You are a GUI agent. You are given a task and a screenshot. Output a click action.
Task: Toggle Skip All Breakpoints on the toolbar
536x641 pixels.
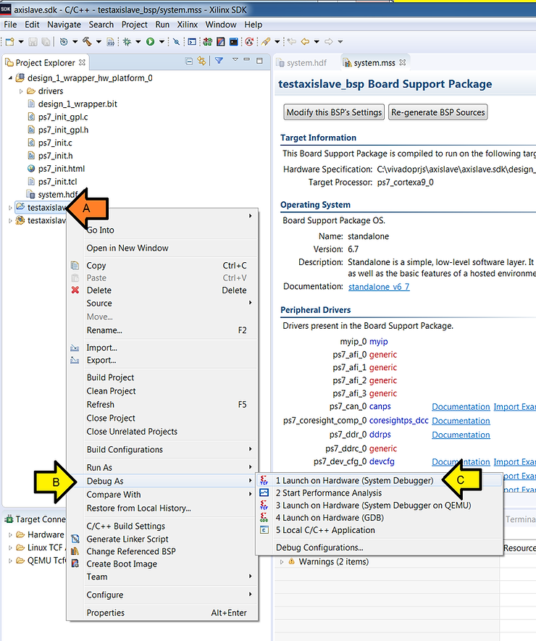(177, 41)
